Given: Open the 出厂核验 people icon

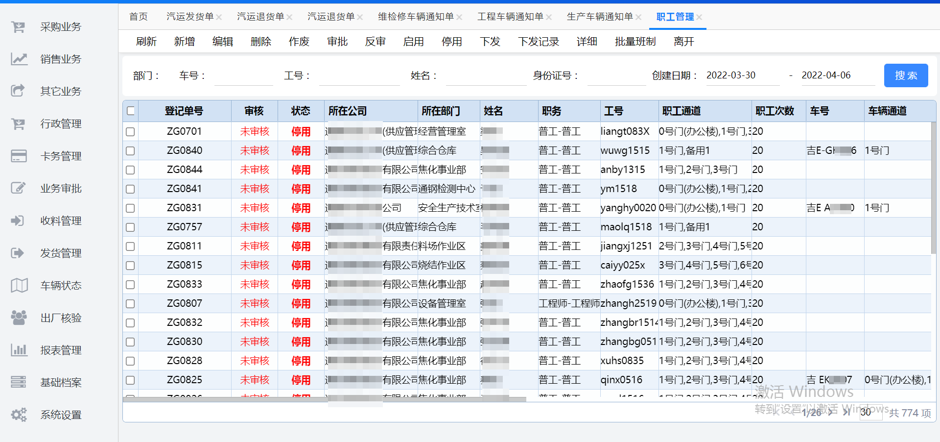Looking at the screenshot, I should 18,318.
